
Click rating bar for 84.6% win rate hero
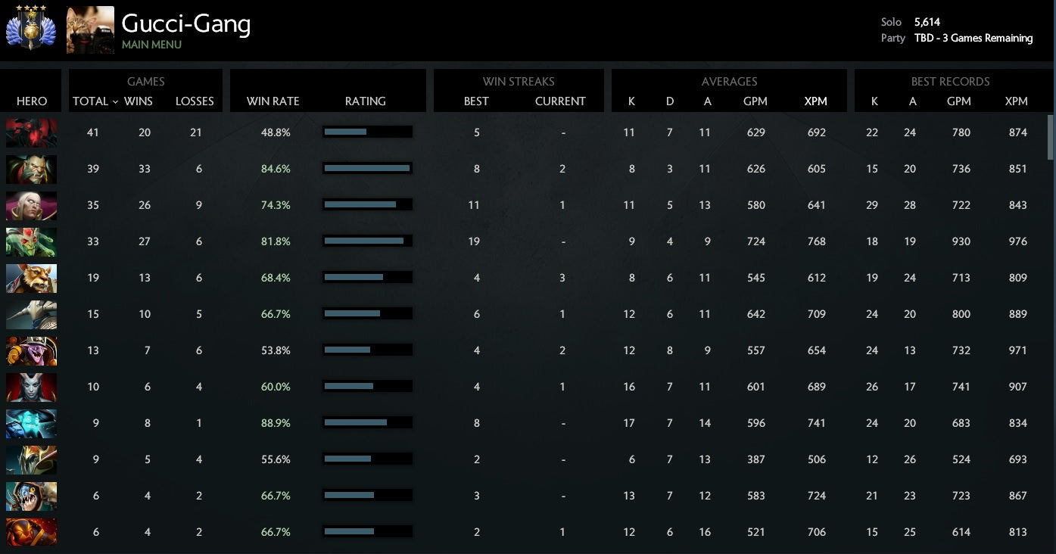click(367, 169)
